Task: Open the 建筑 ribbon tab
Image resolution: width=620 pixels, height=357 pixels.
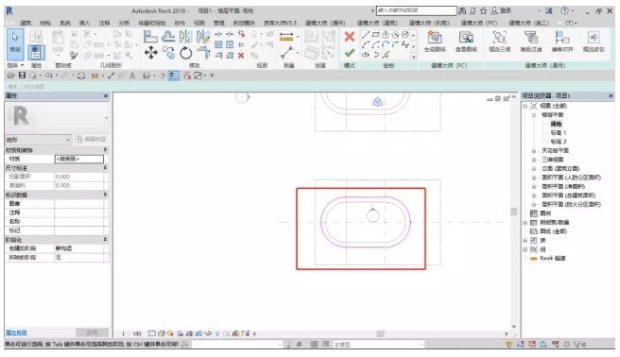Action: point(26,23)
